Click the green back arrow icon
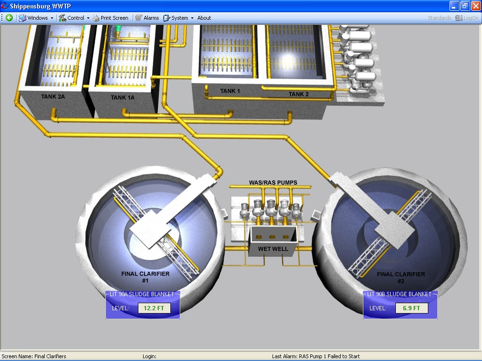482x361 pixels. tap(9, 18)
